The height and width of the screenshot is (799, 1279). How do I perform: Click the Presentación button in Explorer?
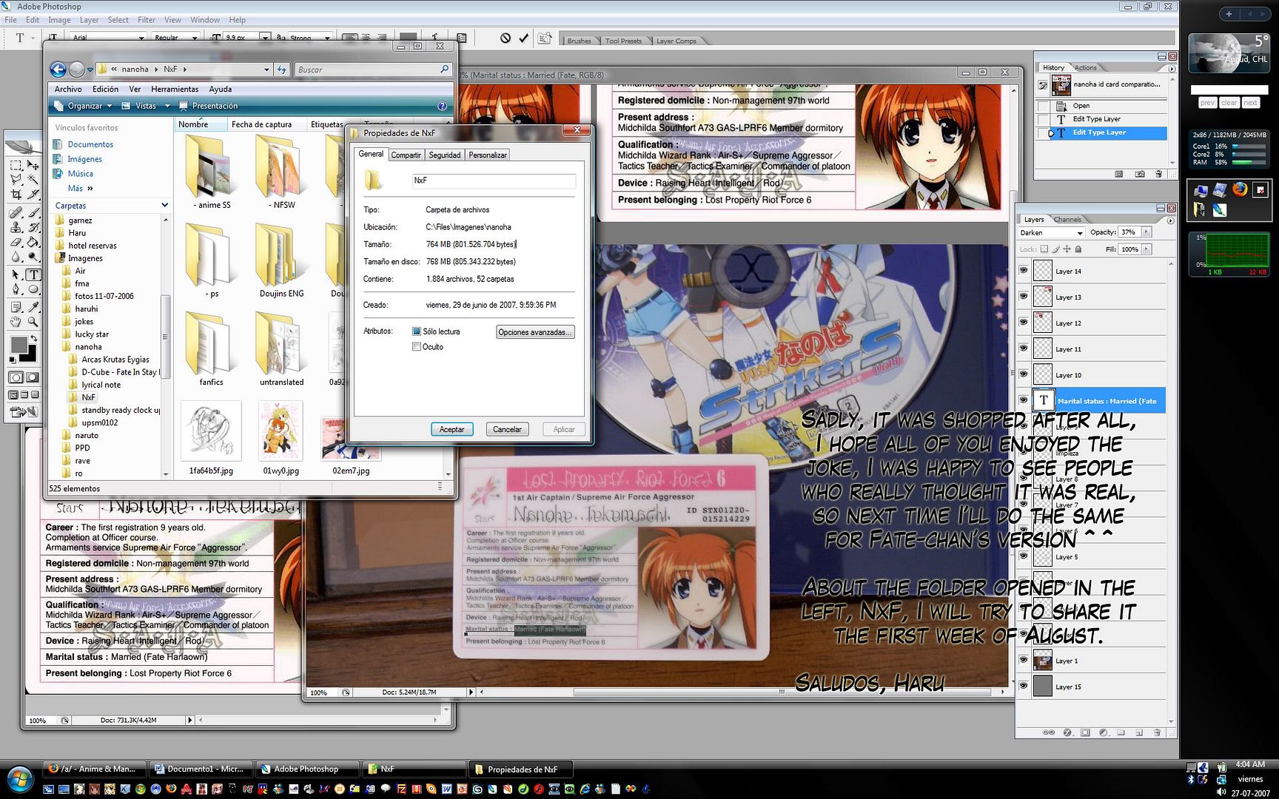point(209,106)
